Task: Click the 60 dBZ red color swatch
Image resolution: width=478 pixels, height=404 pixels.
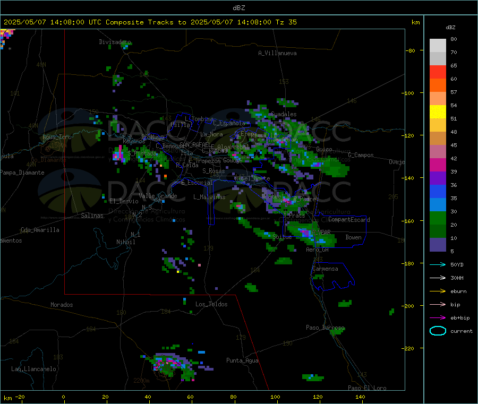Action: pos(438,72)
